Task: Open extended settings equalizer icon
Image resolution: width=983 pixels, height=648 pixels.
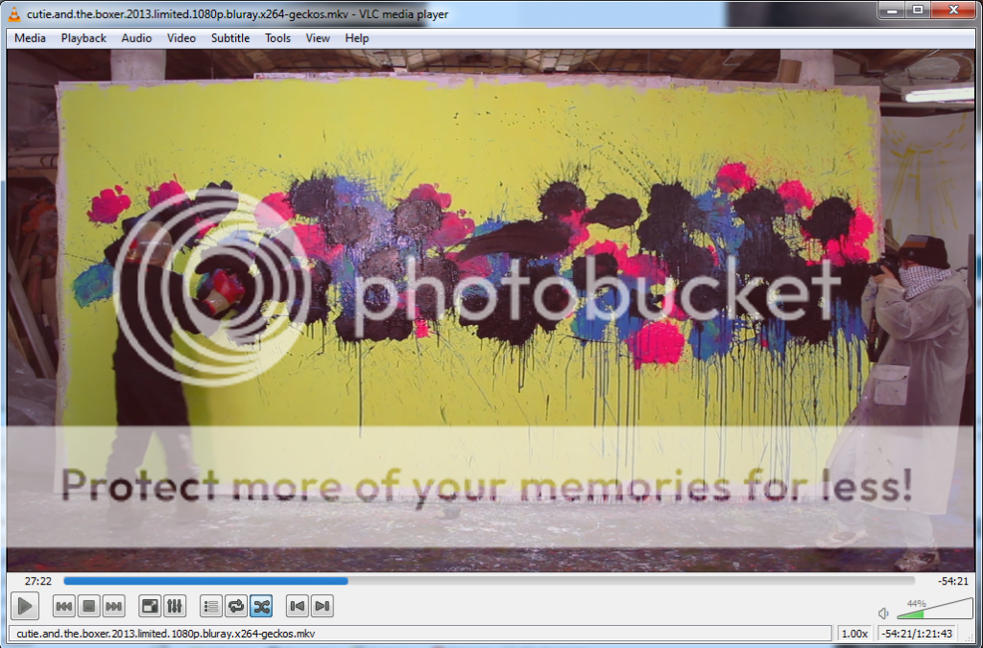Action: click(x=175, y=606)
